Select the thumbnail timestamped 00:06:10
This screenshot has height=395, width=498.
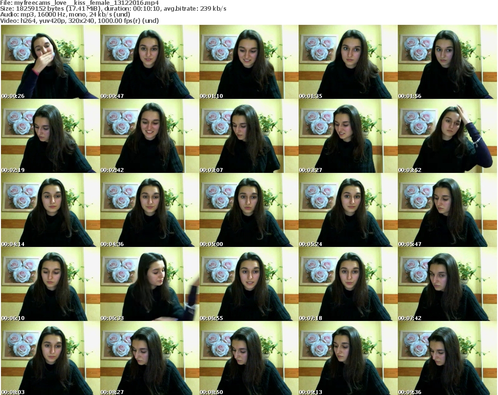coord(50,284)
